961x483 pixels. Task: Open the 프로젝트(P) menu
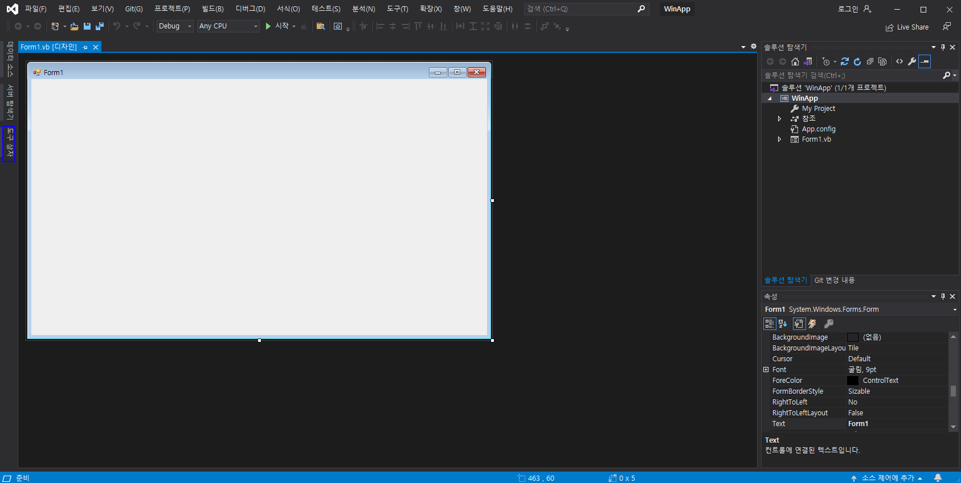tap(172, 9)
